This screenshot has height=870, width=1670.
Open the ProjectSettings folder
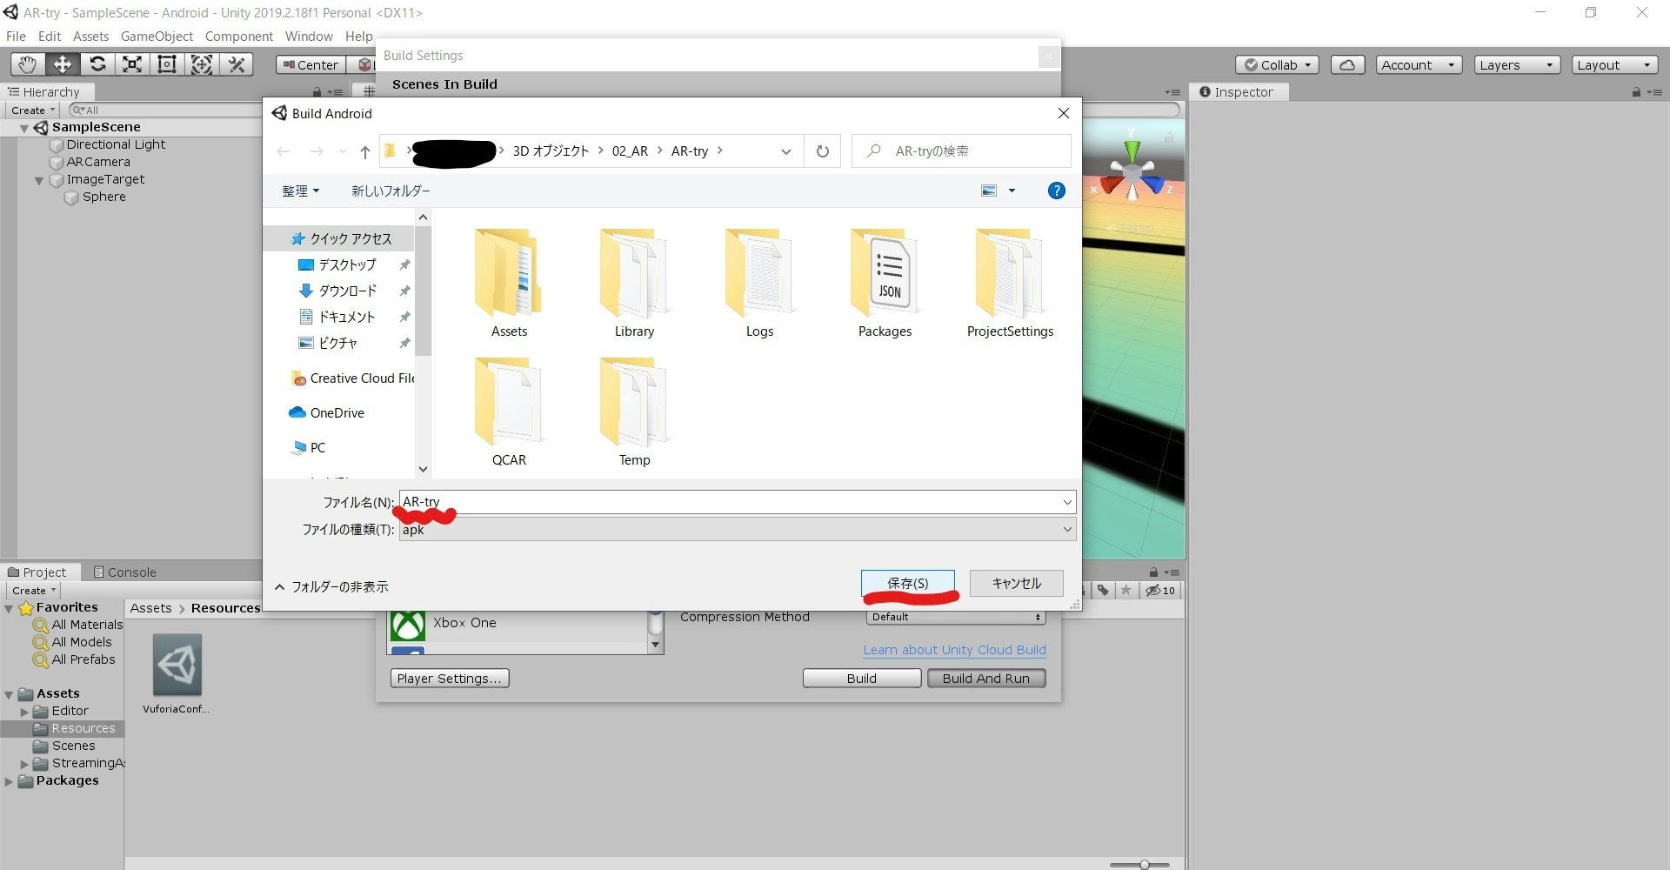point(1010,284)
